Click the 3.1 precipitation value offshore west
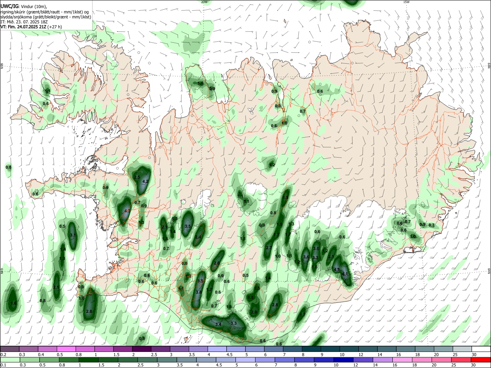The height and width of the screenshot is (368, 491). point(73,235)
